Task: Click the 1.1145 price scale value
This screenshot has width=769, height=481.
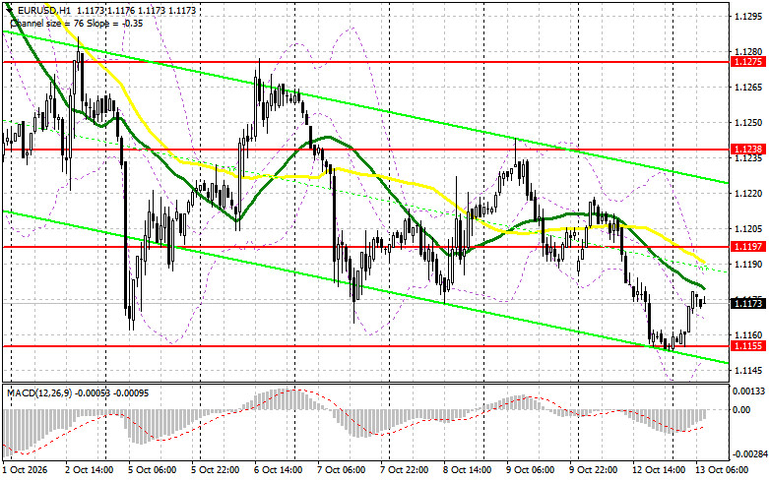Action: [x=748, y=370]
